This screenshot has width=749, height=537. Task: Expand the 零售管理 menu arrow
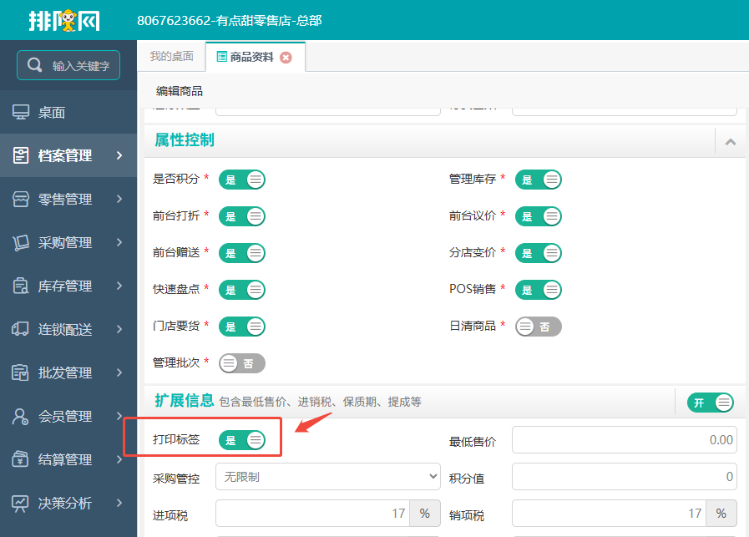click(x=119, y=200)
